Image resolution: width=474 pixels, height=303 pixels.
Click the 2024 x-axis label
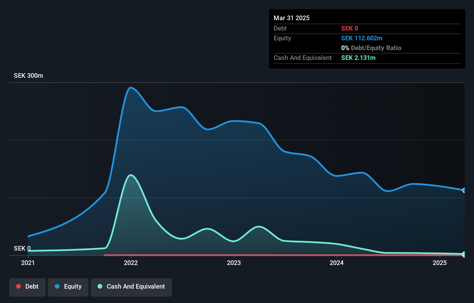tap(337, 263)
